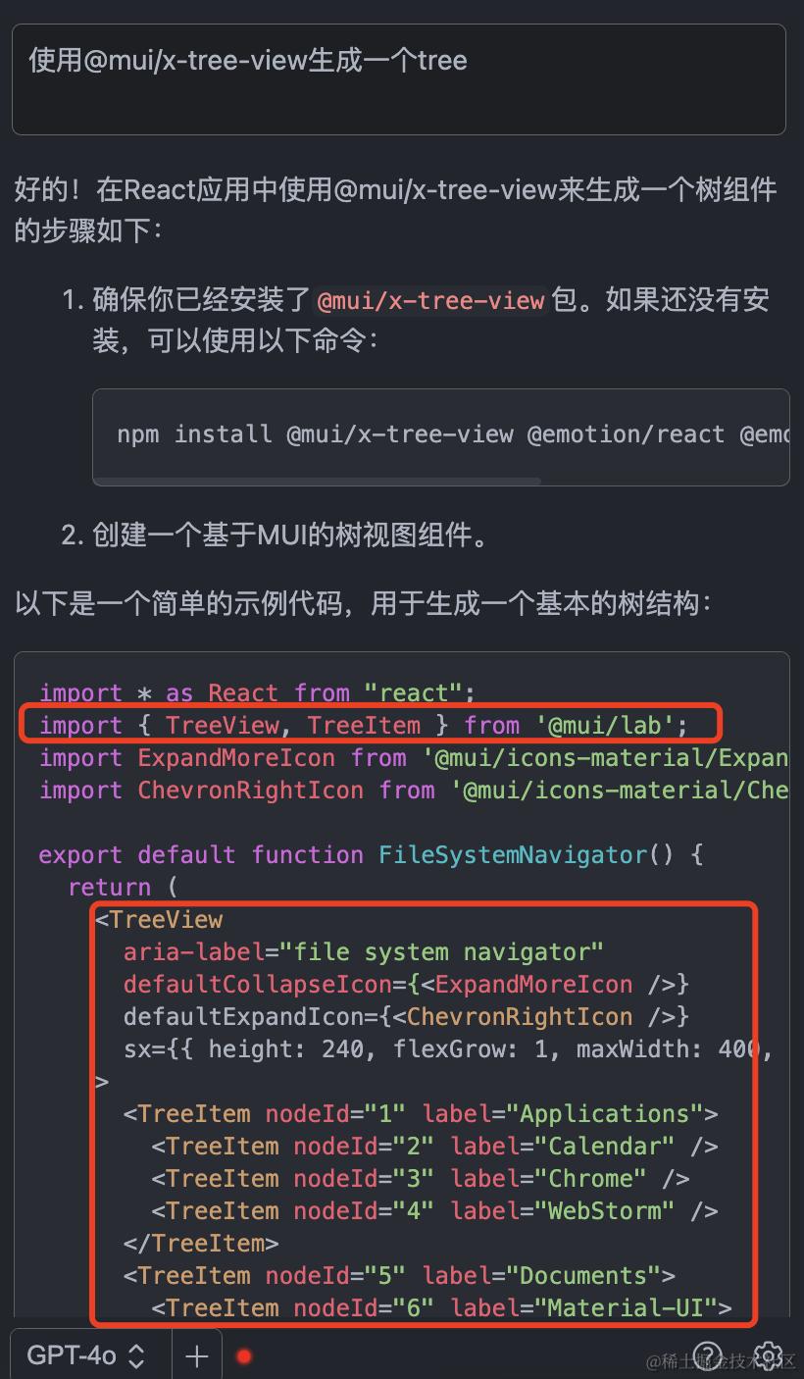
Task: Click the red recording dot indicator
Action: click(x=244, y=1356)
